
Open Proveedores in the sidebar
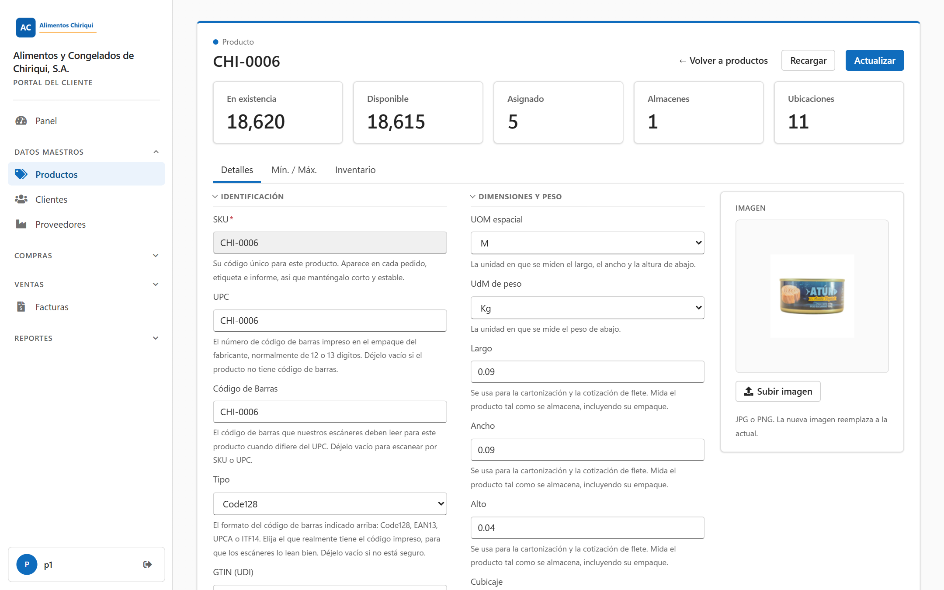[x=87, y=224]
